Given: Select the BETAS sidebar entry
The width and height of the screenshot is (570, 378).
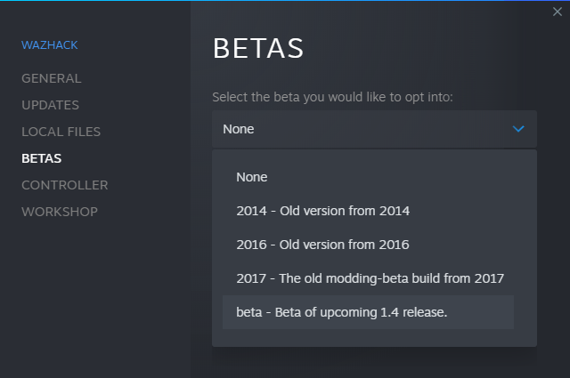Looking at the screenshot, I should coord(42,158).
